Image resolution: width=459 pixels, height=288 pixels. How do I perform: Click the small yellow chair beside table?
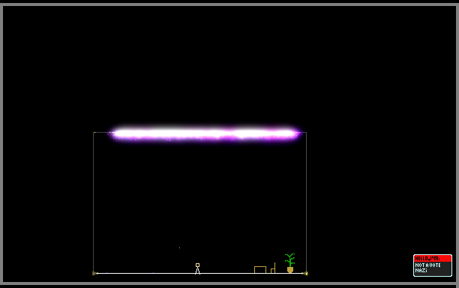click(273, 268)
